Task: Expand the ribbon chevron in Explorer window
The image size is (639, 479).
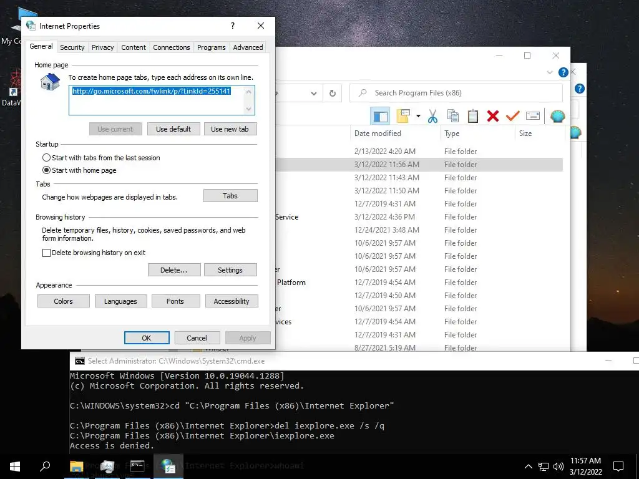Action: coord(550,72)
